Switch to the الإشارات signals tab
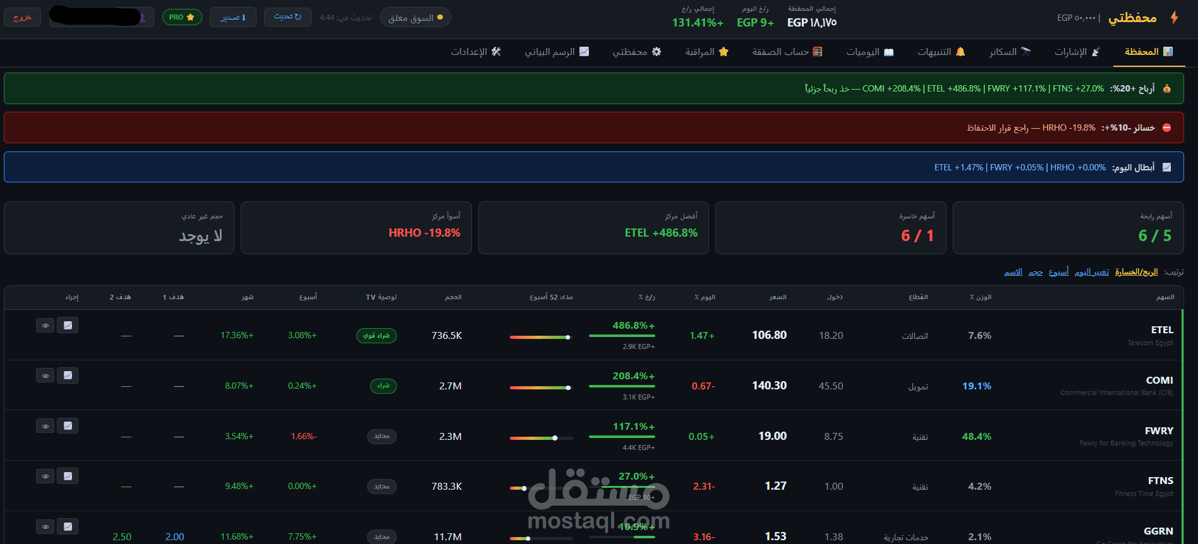The width and height of the screenshot is (1198, 544). [x=1077, y=52]
